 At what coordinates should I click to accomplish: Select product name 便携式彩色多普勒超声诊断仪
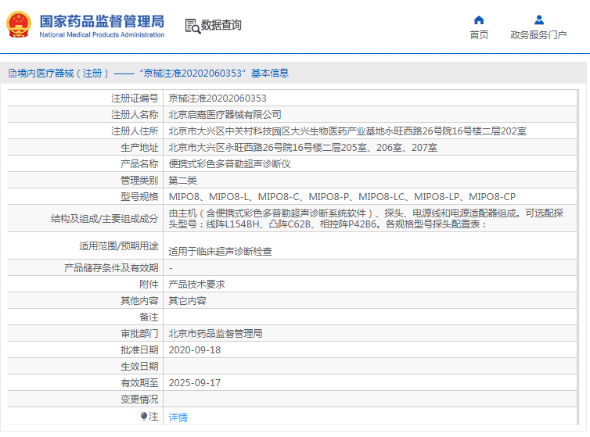tap(229, 164)
